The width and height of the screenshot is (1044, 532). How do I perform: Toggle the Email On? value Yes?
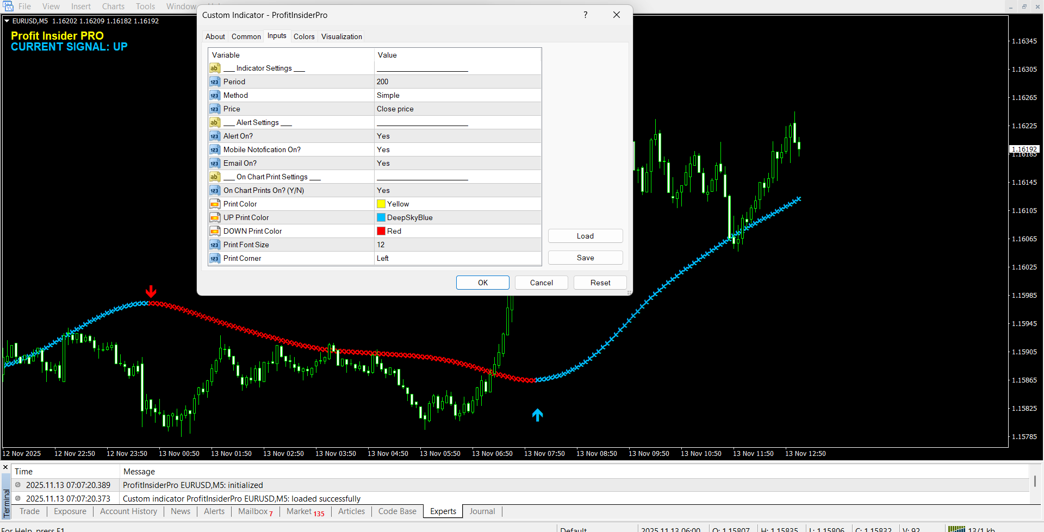pyautogui.click(x=383, y=163)
